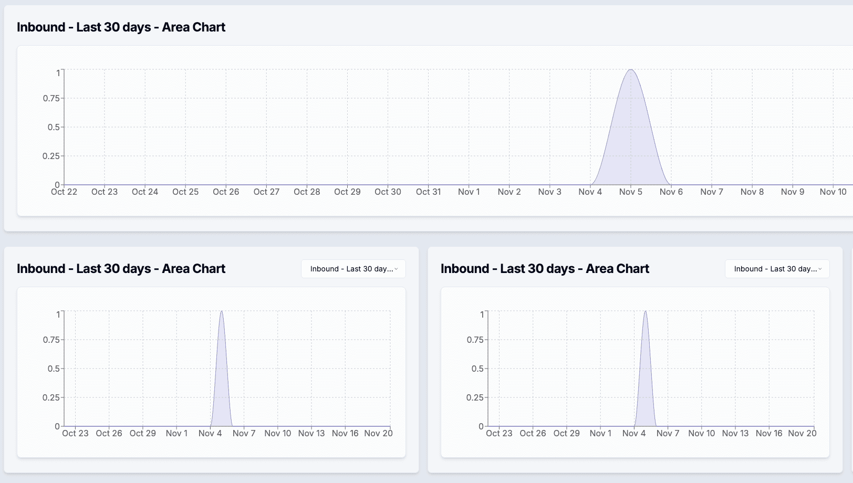Image resolution: width=853 pixels, height=483 pixels.
Task: Open the left chart's metric selector dropdown
Action: (353, 269)
